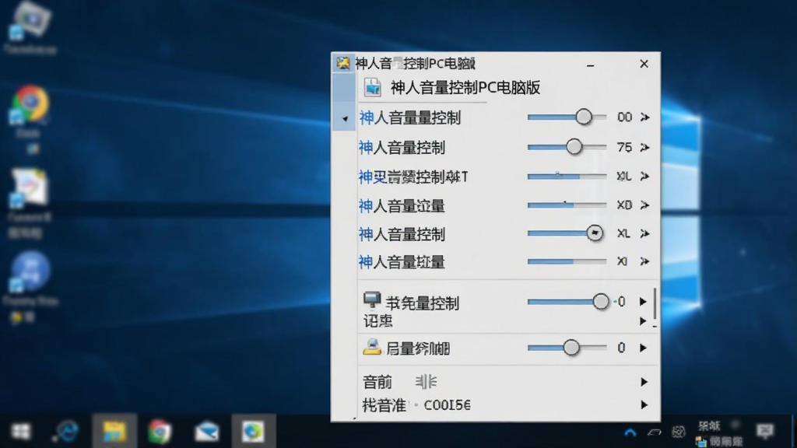Click the volume slider knob showing 75
This screenshot has height=448, width=797.
tap(574, 147)
